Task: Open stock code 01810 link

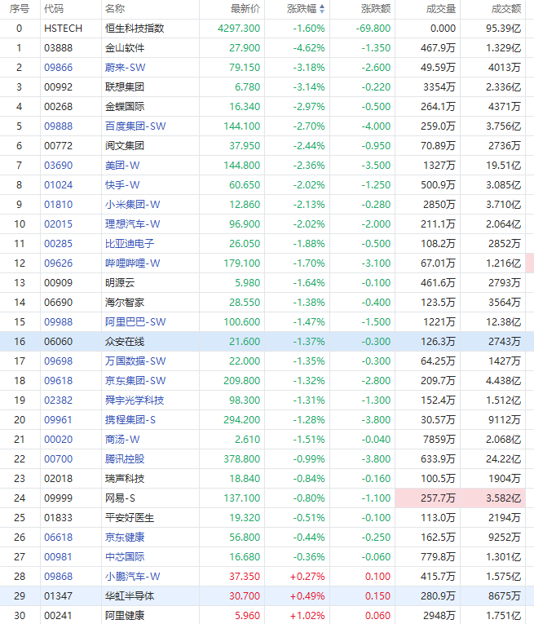Action: 59,205
